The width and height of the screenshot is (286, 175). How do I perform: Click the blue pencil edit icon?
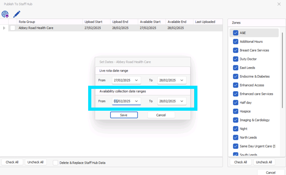(16, 14)
